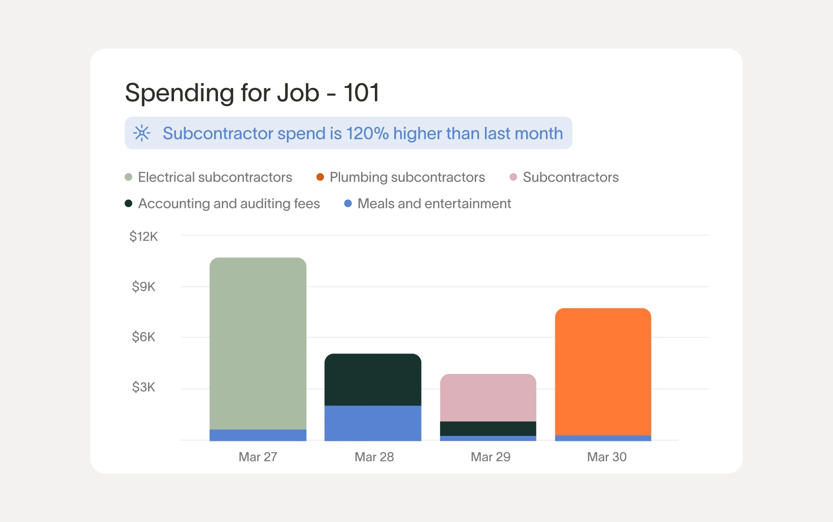Image resolution: width=833 pixels, height=522 pixels.
Task: Select the Meals and entertainment legend label
Action: click(434, 204)
